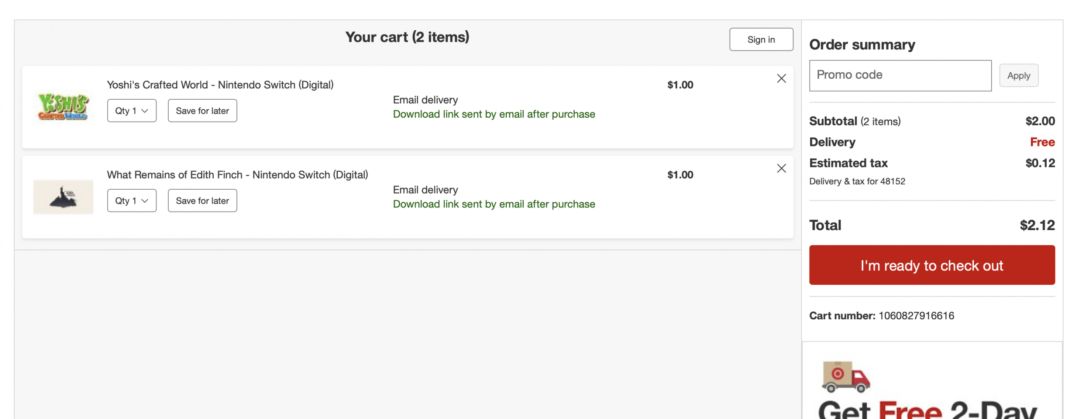Click Edith Finch $1.00 price
The image size is (1077, 419).
click(680, 175)
